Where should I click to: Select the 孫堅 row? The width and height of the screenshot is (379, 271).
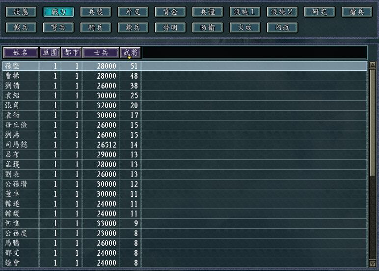tap(185, 66)
